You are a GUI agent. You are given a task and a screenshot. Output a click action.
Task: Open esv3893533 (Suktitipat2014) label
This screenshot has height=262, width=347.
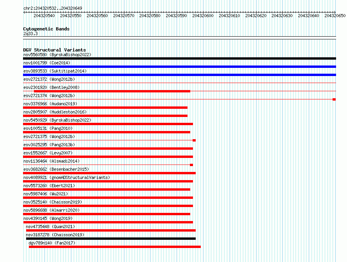[55, 71]
